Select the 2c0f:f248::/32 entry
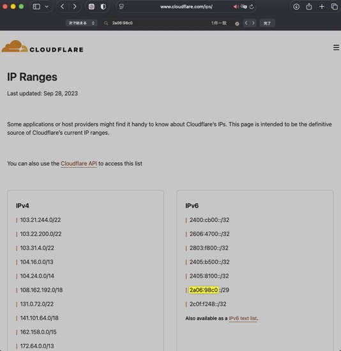The image size is (341, 351). [208, 304]
